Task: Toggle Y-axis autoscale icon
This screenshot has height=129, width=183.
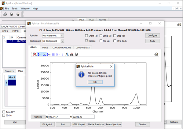Action: click(39, 54)
